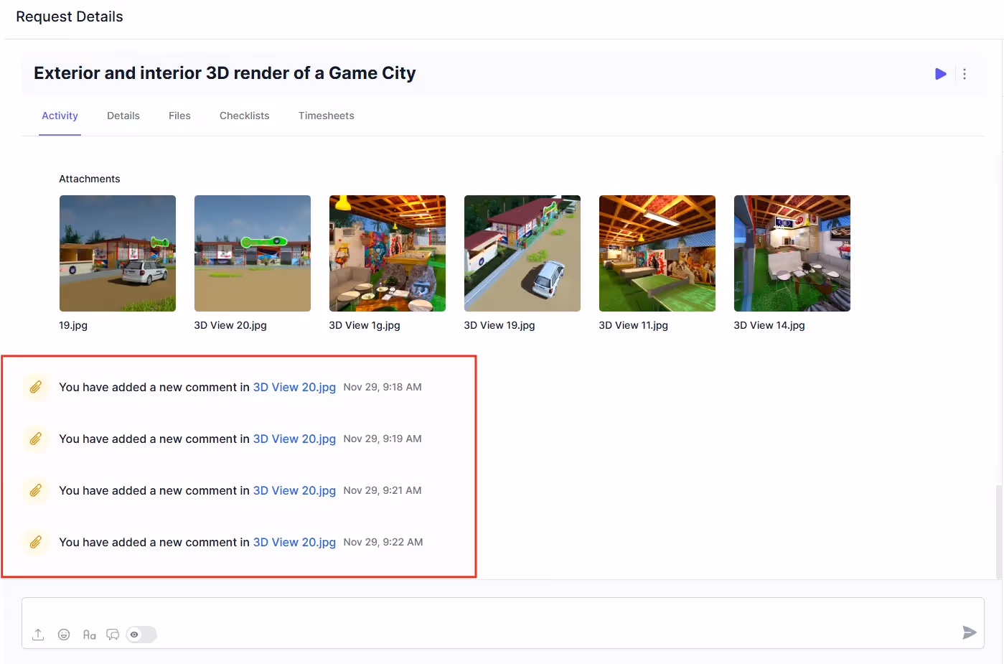Open the 3D View 14.jpg thumbnail
Image resolution: width=1004 pixels, height=664 pixels.
coord(792,253)
